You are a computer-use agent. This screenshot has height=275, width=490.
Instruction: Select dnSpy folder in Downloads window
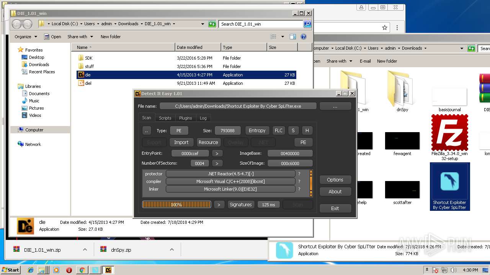point(402,92)
